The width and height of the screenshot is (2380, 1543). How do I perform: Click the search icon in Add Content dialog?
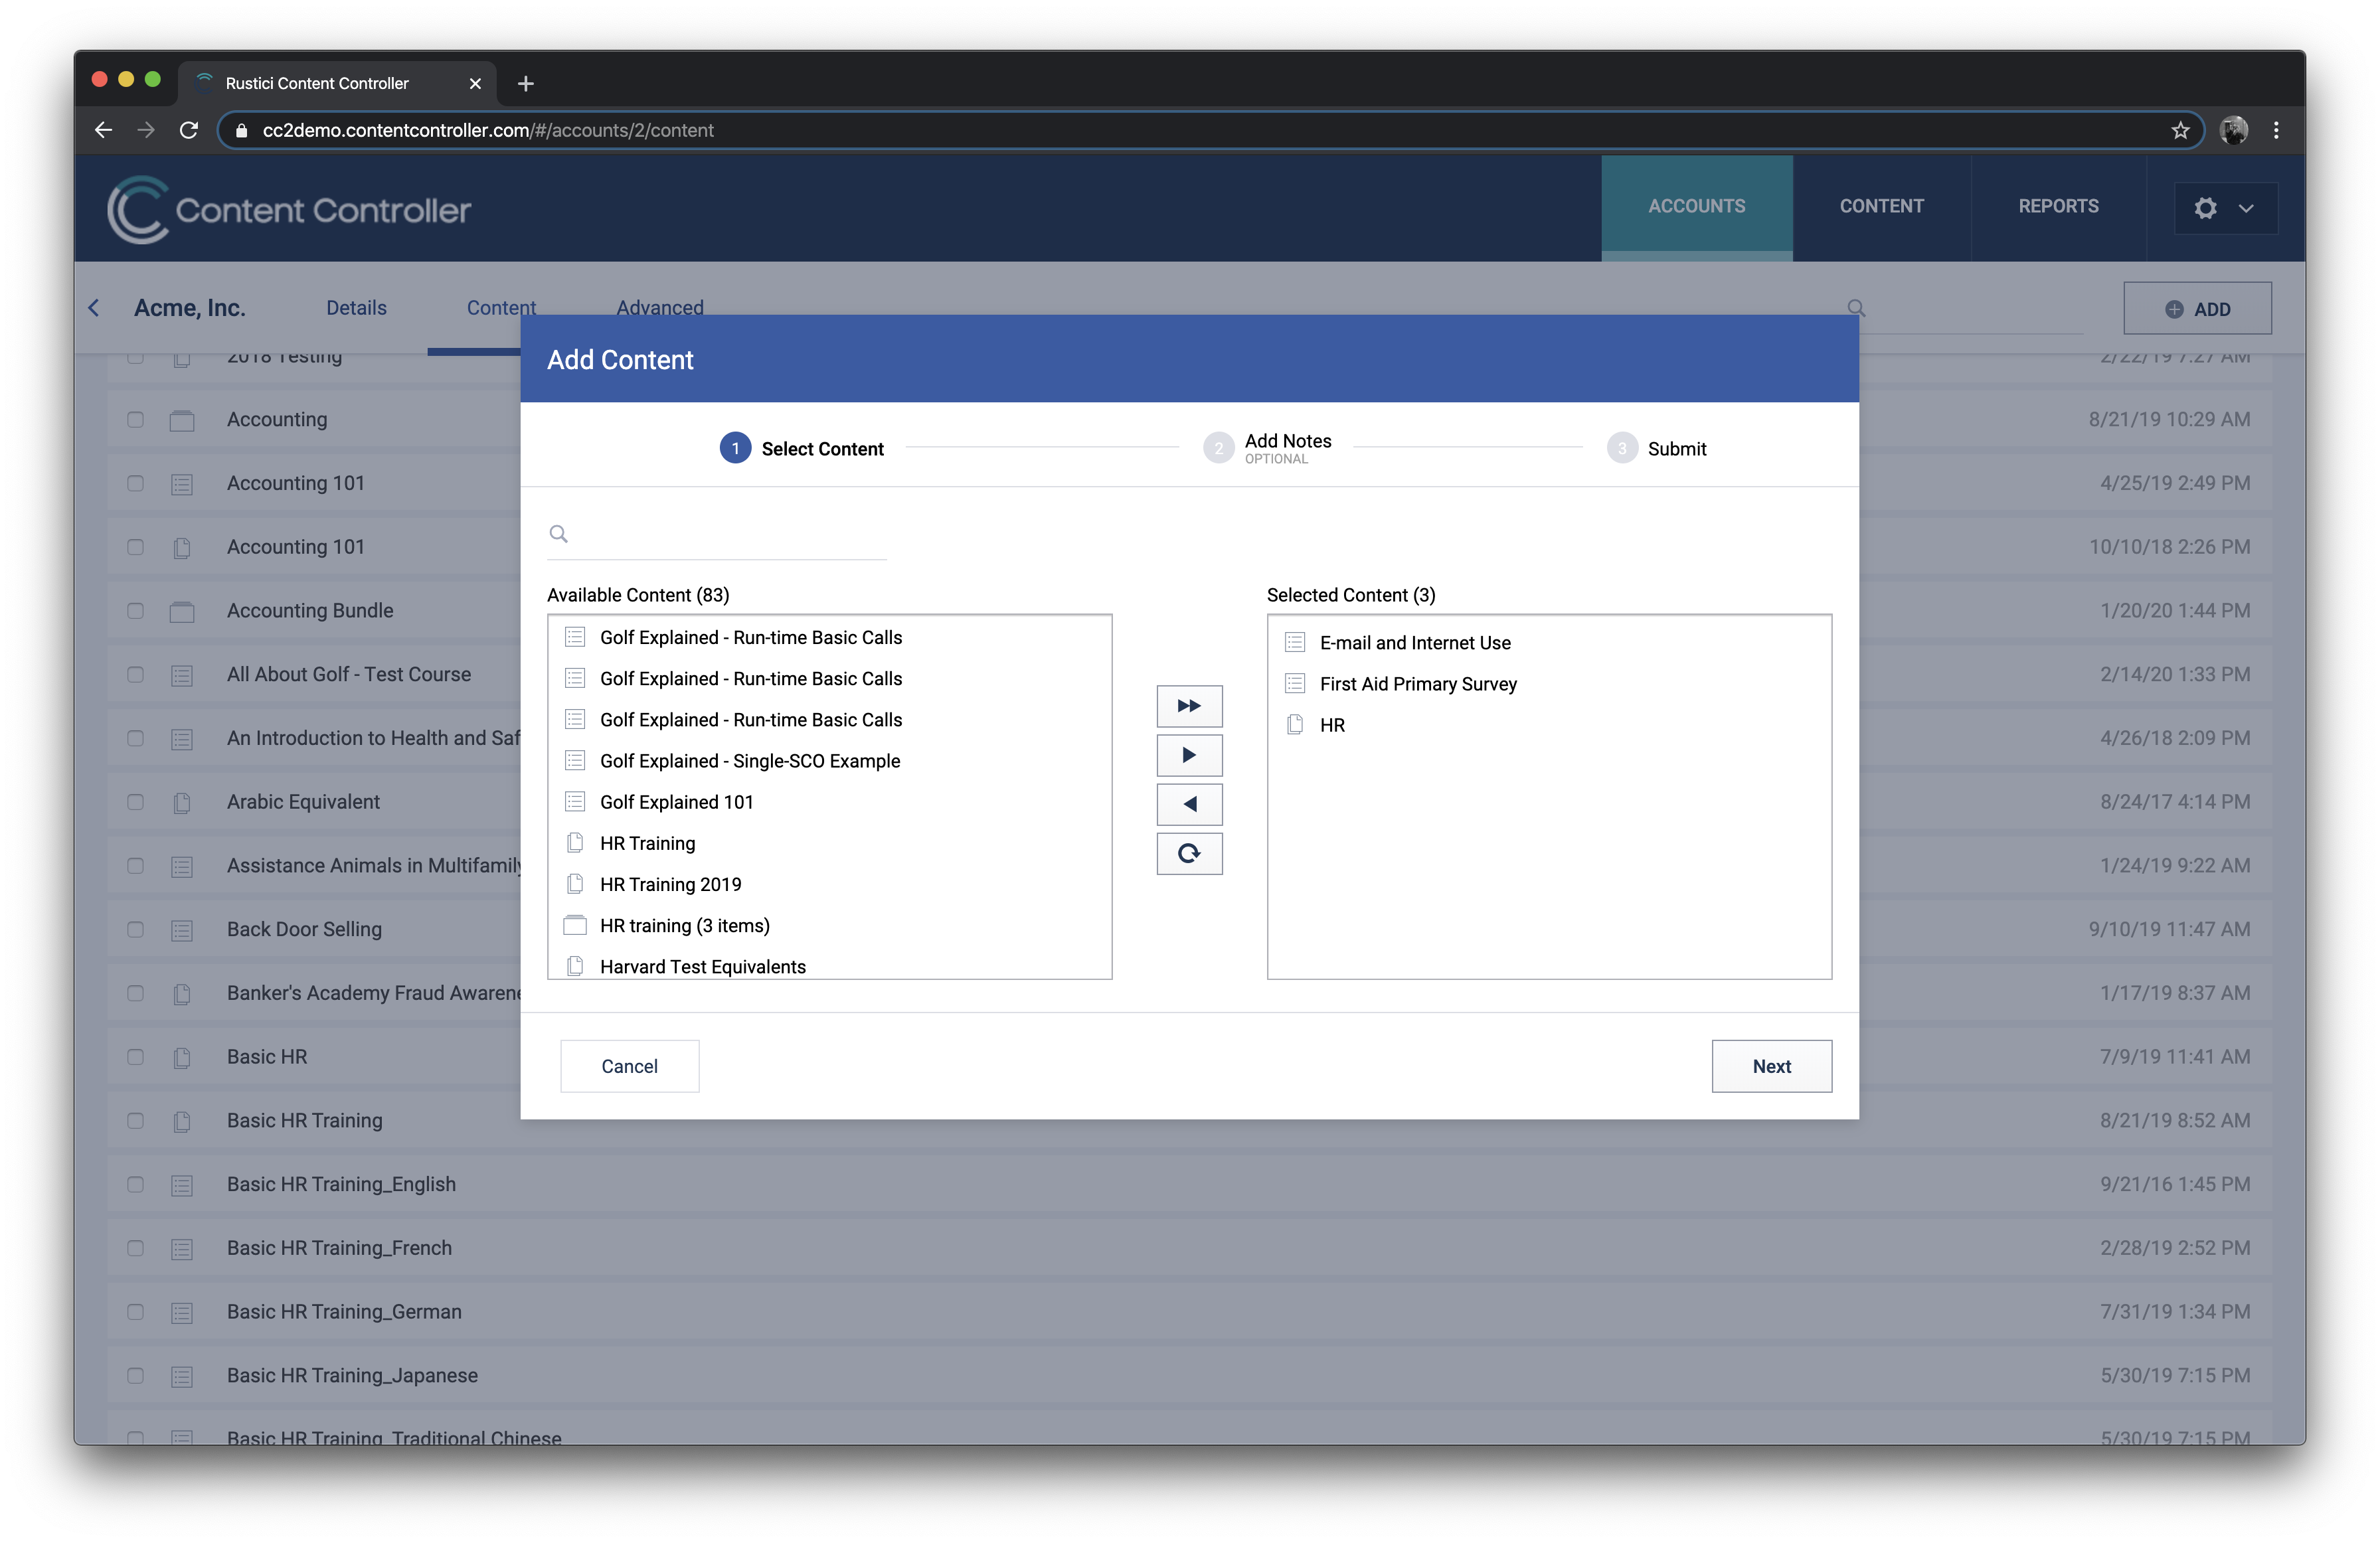[x=559, y=534]
